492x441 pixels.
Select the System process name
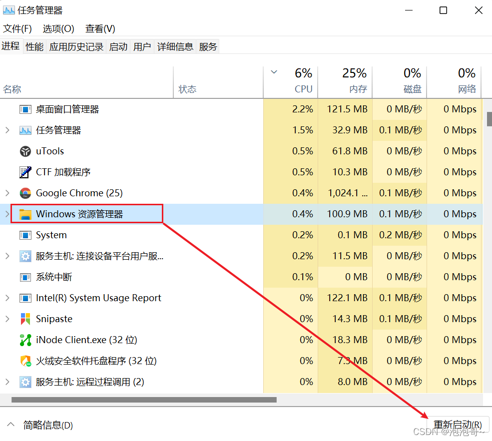[x=51, y=235]
